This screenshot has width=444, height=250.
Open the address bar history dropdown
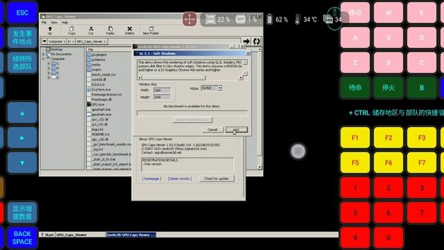point(44,42)
